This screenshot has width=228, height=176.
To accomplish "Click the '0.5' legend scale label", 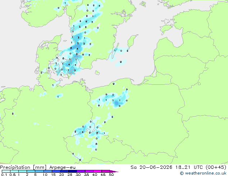I will (x=13, y=175).
